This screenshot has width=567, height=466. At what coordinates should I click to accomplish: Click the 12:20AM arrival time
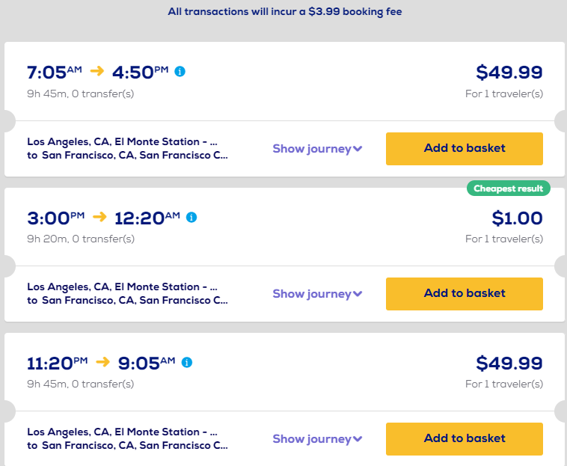pos(147,218)
